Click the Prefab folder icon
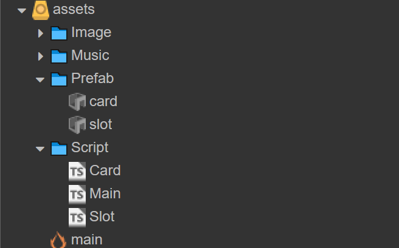399x248 pixels. tap(59, 79)
